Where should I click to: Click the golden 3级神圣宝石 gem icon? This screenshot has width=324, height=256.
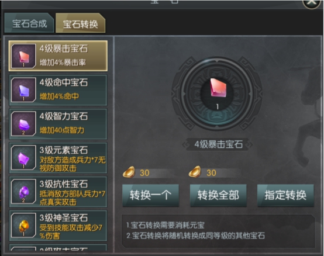pyautogui.click(x=23, y=225)
